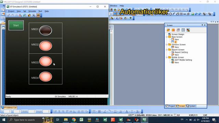
Task: Switch to the System tab
Action: pyautogui.click(x=191, y=106)
